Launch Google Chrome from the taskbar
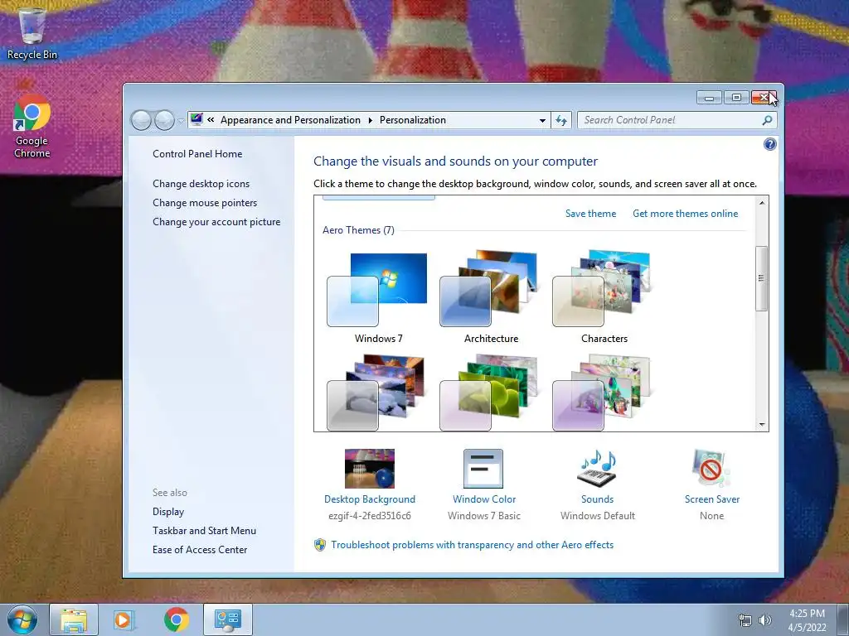This screenshot has height=636, width=849. [x=177, y=619]
